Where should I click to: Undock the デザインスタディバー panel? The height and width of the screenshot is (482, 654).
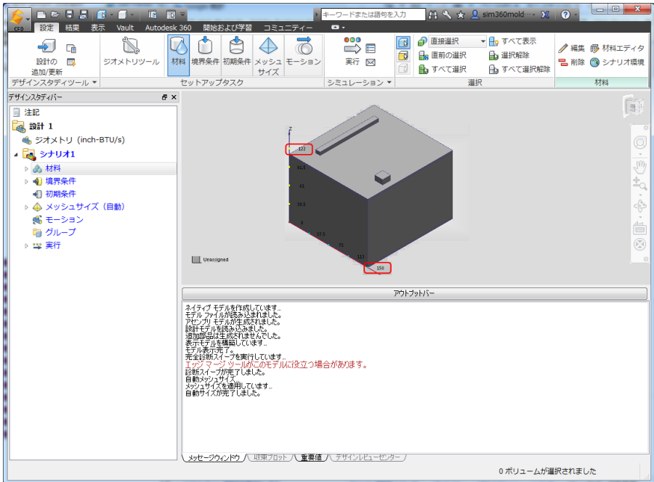(164, 97)
